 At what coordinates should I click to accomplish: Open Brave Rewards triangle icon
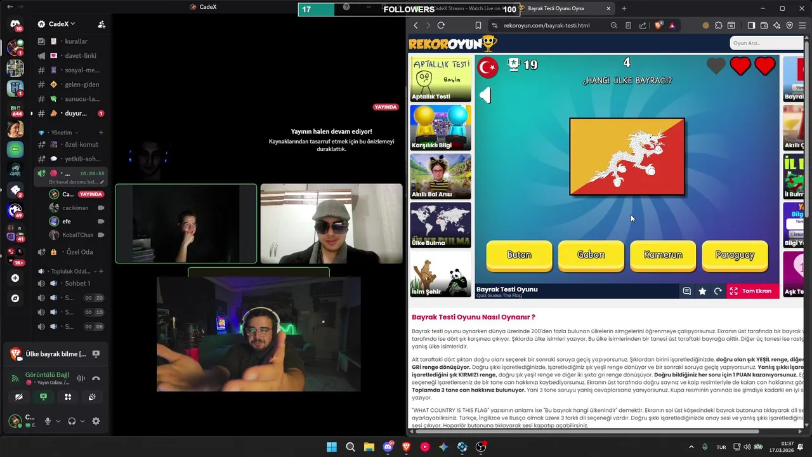672,25
